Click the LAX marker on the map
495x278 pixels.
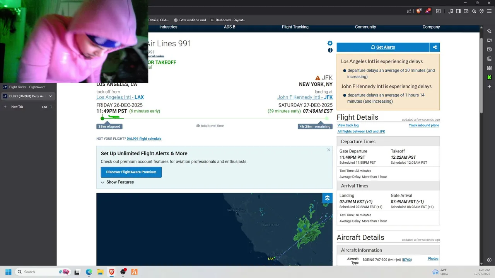(271, 259)
